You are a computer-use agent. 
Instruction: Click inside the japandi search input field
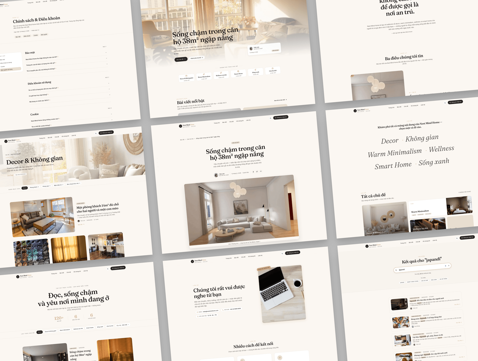click(422, 268)
